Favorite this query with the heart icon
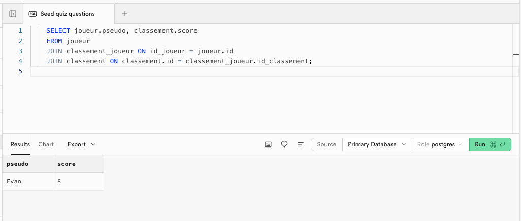 pyautogui.click(x=284, y=144)
